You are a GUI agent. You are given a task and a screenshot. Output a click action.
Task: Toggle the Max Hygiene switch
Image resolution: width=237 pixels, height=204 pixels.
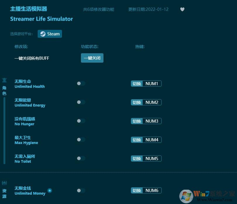pyautogui.click(x=80, y=140)
